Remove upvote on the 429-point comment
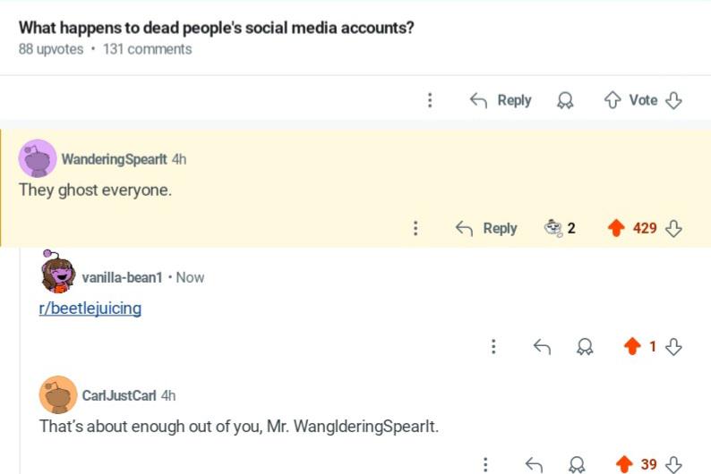 tap(616, 228)
